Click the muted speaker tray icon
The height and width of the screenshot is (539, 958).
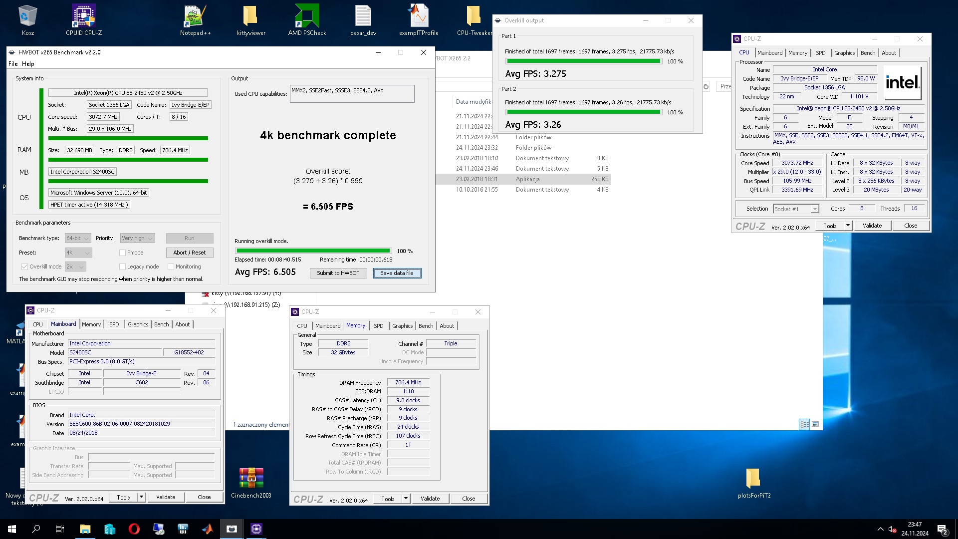[893, 529]
